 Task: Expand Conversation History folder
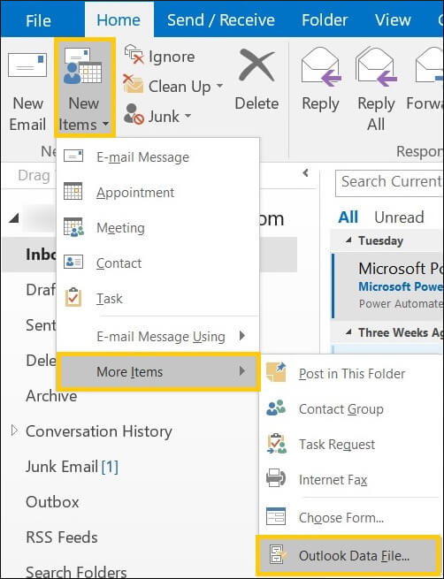[14, 430]
